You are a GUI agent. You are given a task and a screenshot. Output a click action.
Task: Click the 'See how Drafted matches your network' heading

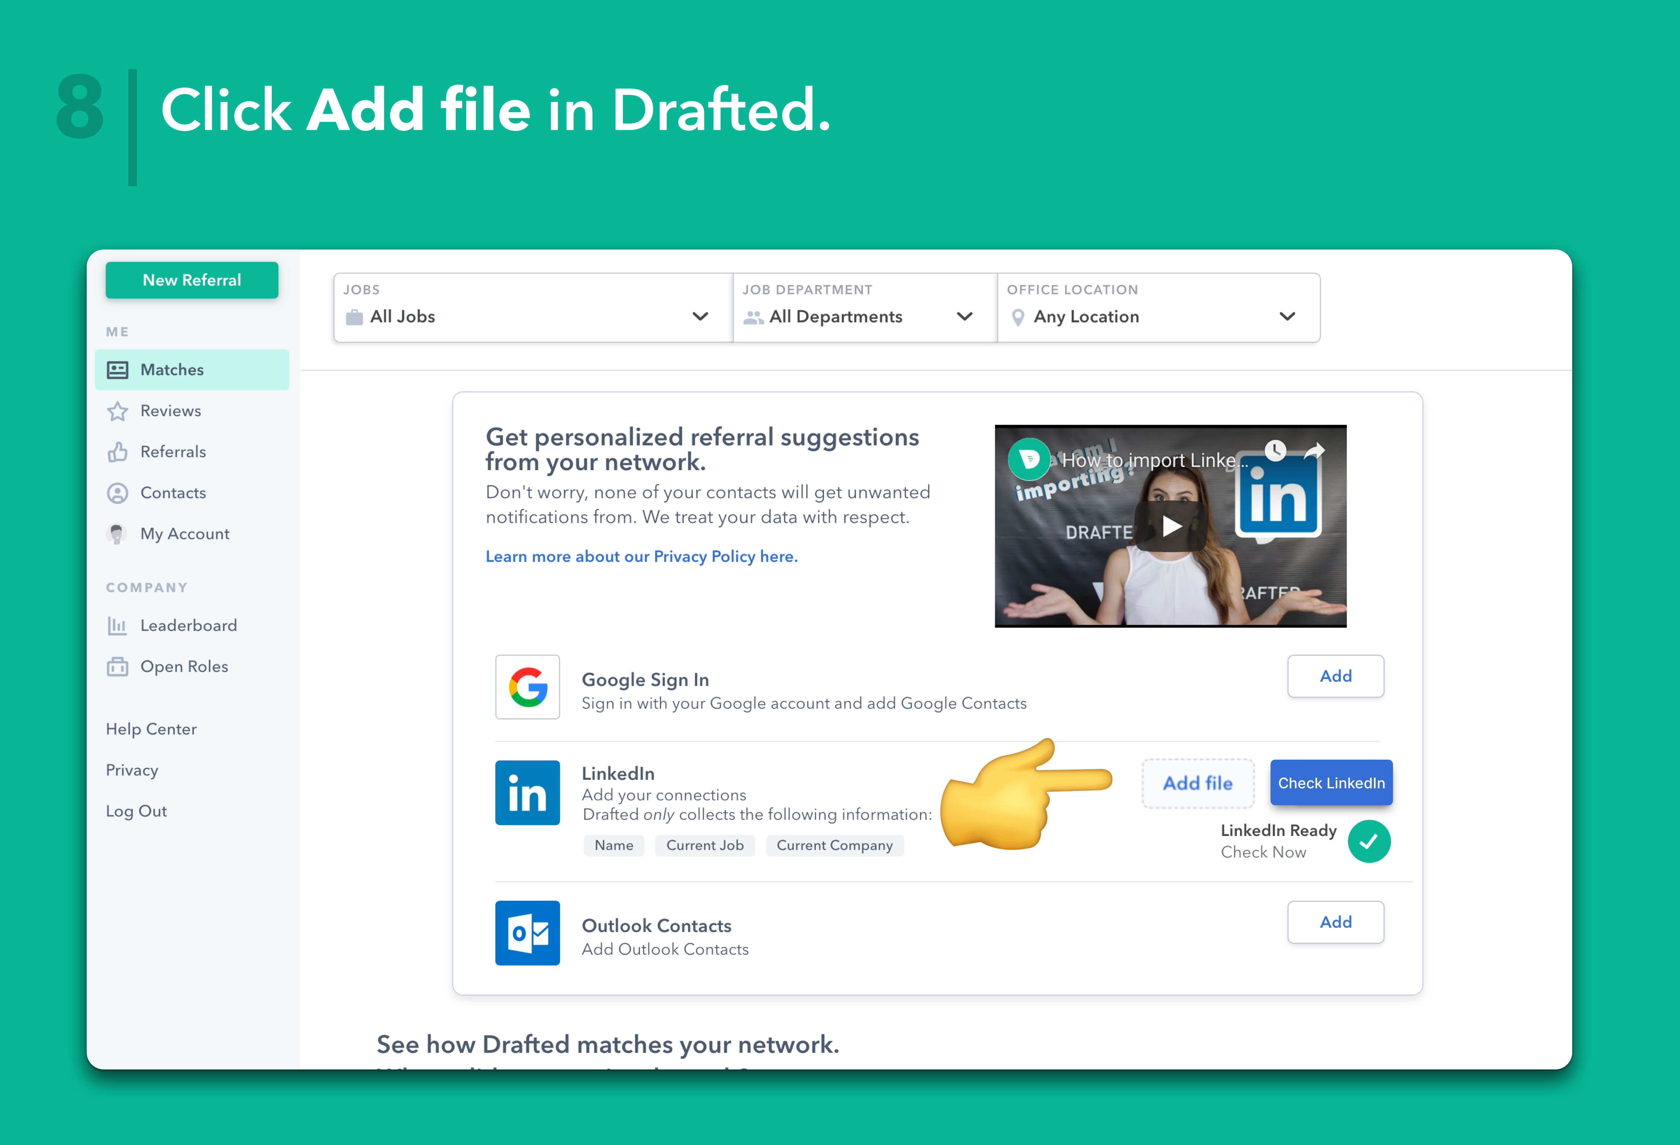(608, 1045)
